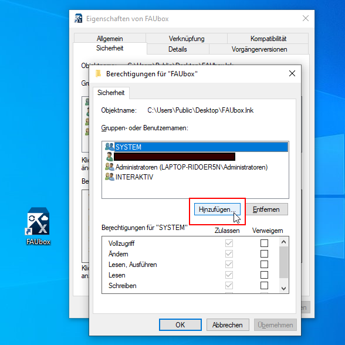345x345 pixels.
Task: Open the Vorgängerversionen tab
Action: [259, 49]
